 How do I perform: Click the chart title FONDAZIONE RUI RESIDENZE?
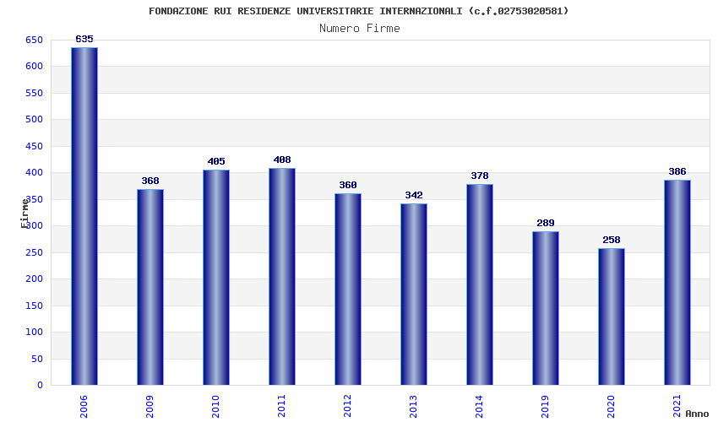pyautogui.click(x=358, y=11)
